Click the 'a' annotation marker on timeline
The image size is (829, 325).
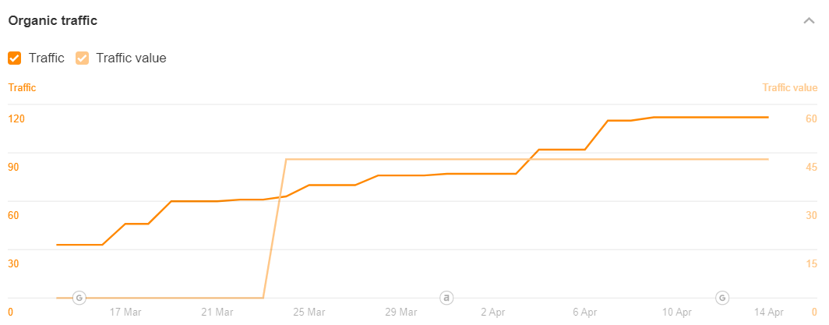(446, 297)
